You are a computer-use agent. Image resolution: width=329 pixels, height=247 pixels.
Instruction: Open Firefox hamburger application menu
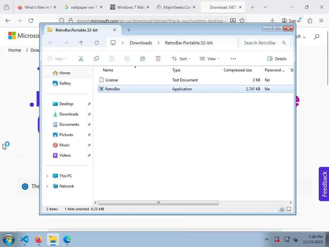(x=321, y=20)
